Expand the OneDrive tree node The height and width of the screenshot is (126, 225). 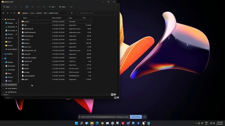pyautogui.click(x=2, y=54)
